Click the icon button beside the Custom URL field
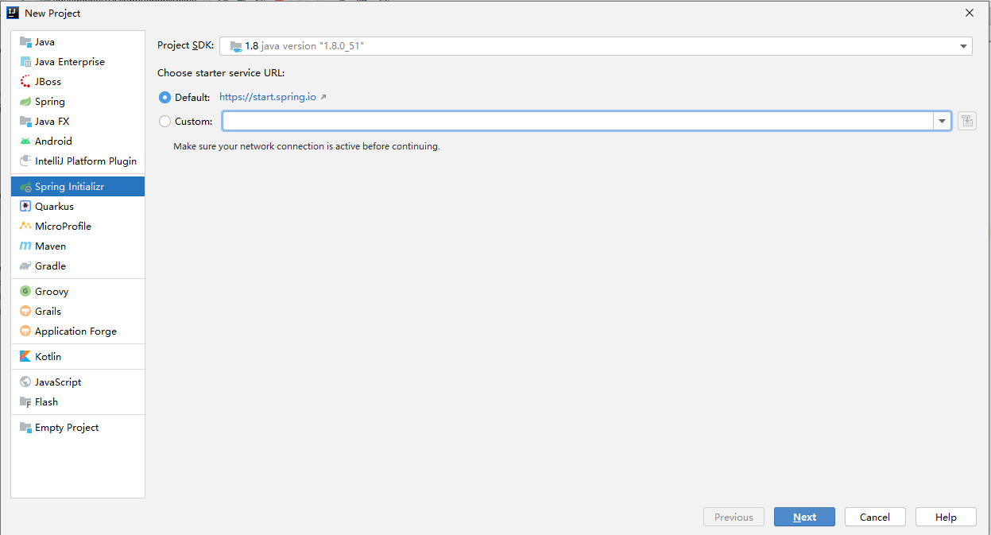 (966, 121)
